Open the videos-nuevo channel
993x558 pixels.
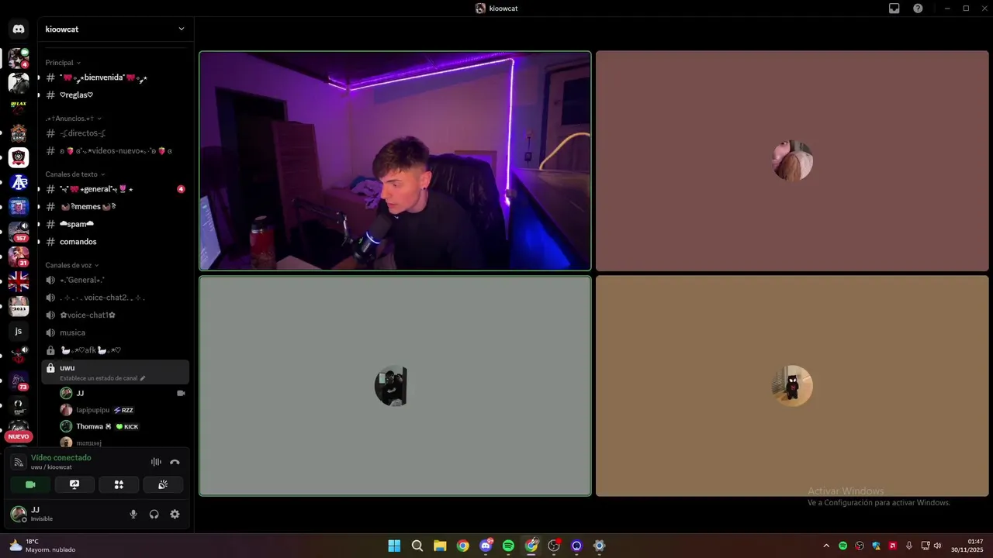point(115,150)
